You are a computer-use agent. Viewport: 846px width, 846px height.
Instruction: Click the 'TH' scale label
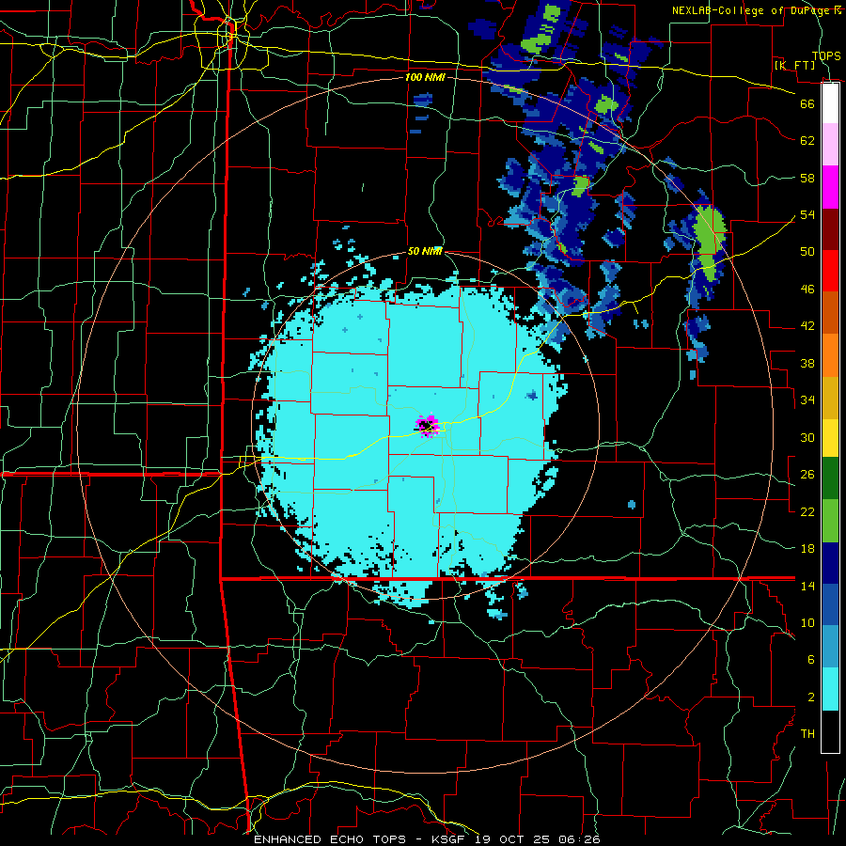pyautogui.click(x=807, y=734)
